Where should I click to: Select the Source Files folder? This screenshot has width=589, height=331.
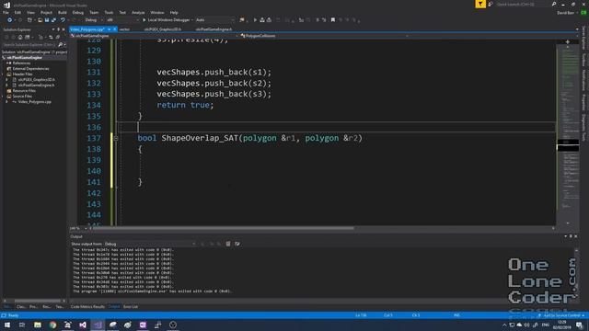[22, 97]
